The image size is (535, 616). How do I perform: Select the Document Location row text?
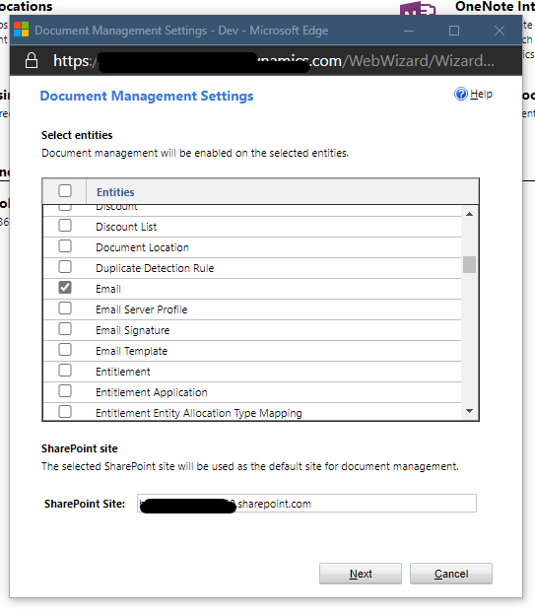point(142,247)
